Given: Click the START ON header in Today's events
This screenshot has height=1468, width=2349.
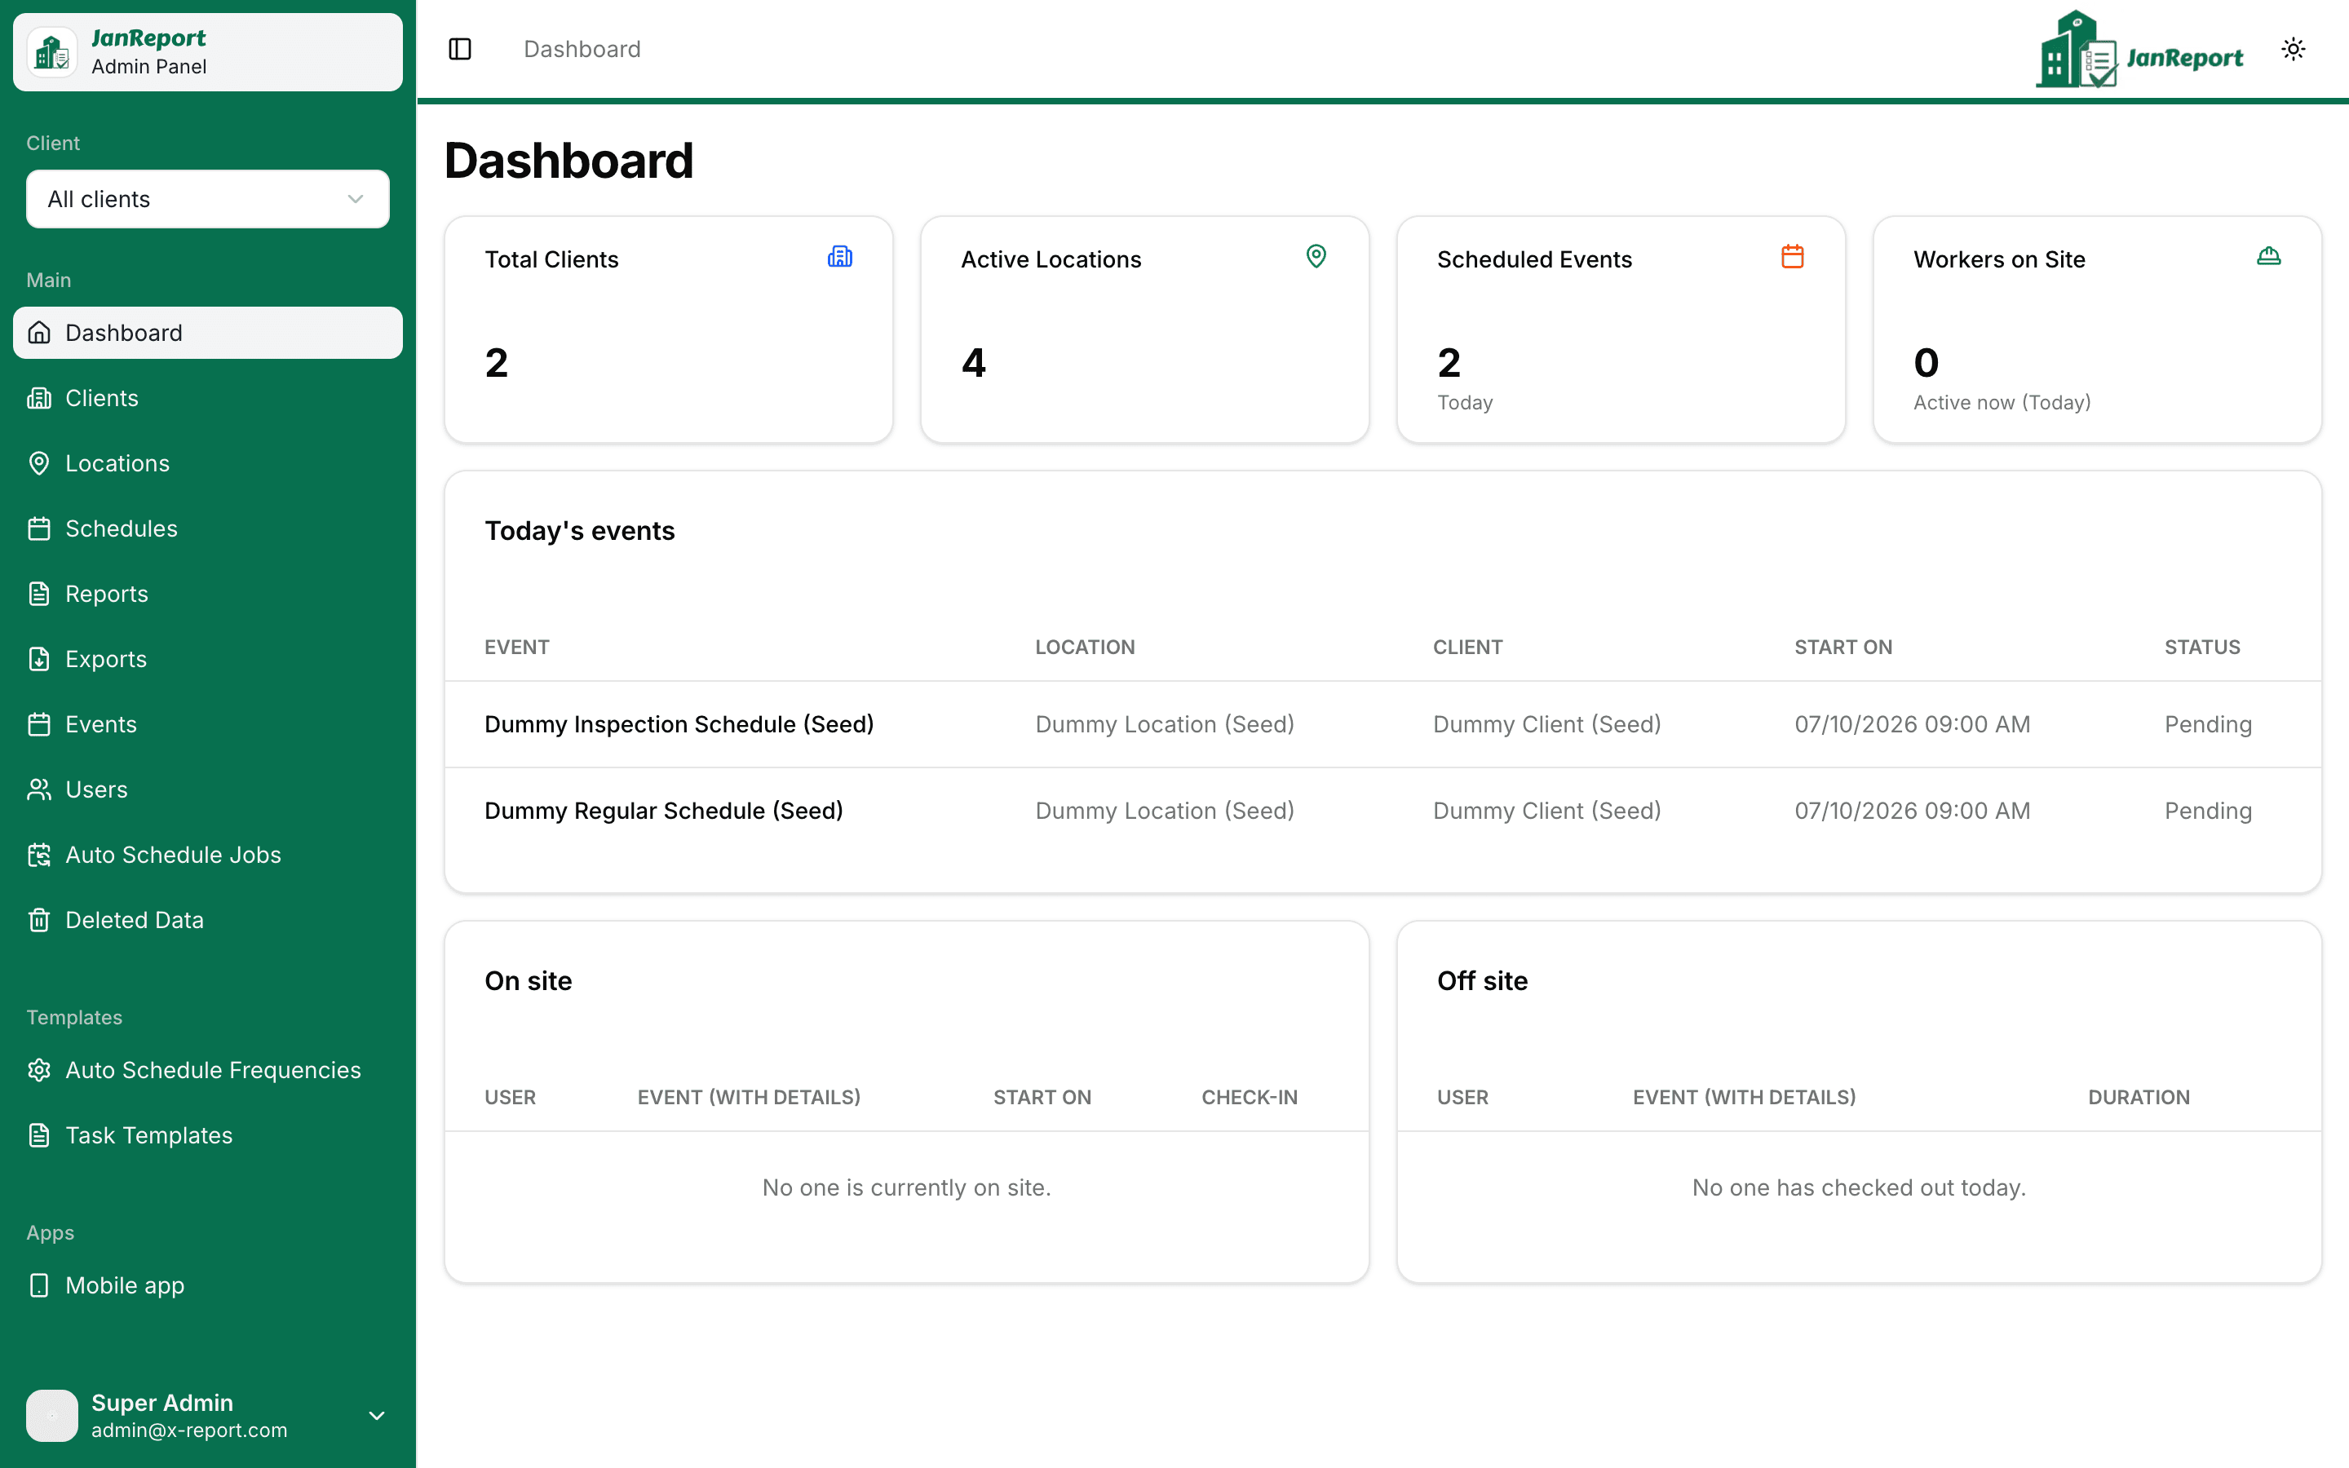Looking at the screenshot, I should [x=1842, y=648].
